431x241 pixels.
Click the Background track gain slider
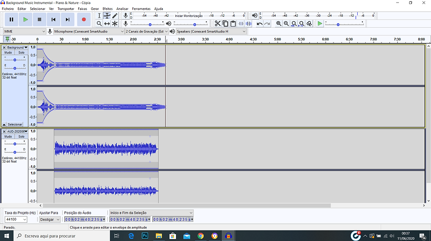[x=15, y=59]
